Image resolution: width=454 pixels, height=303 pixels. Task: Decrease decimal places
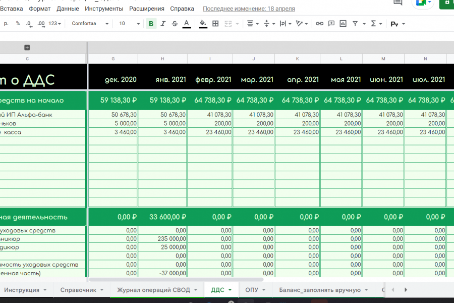[28, 24]
